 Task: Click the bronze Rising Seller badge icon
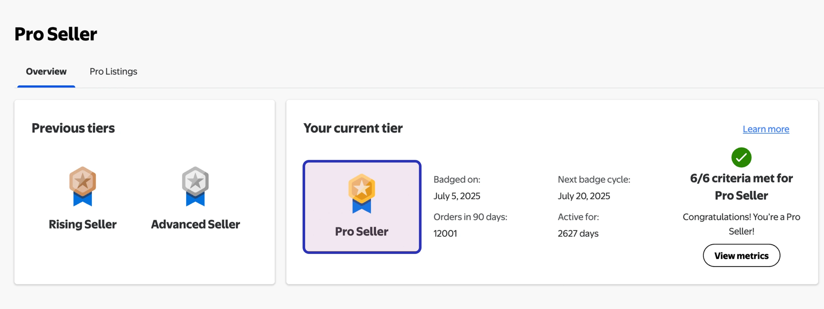click(x=82, y=186)
